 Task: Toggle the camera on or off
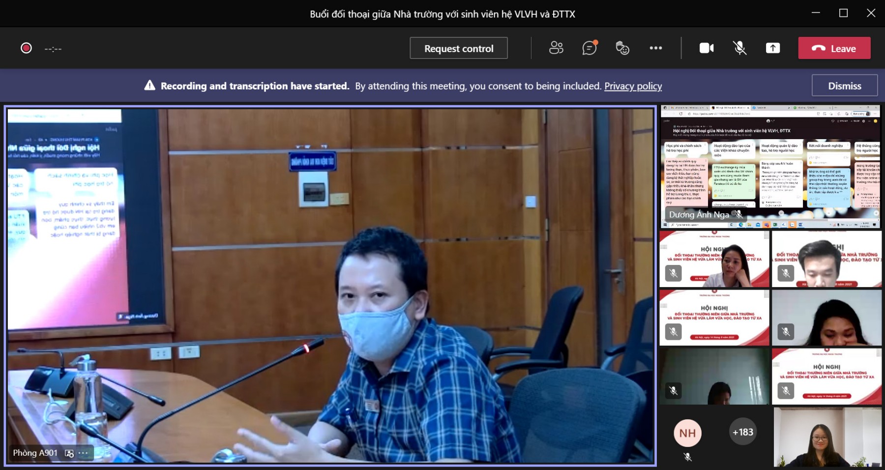point(707,48)
